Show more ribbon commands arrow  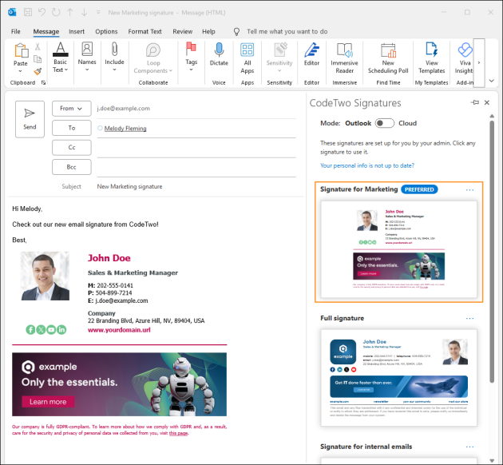pyautogui.click(x=479, y=62)
